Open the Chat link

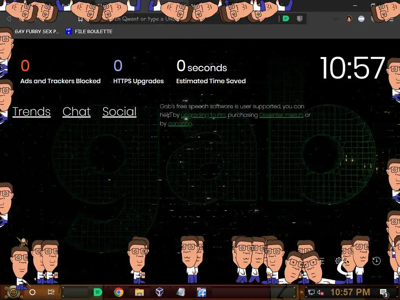point(77,112)
